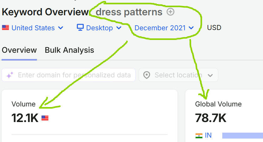The width and height of the screenshot is (263, 142).
Task: Open the Desktop device dropdown
Action: coord(99,28)
